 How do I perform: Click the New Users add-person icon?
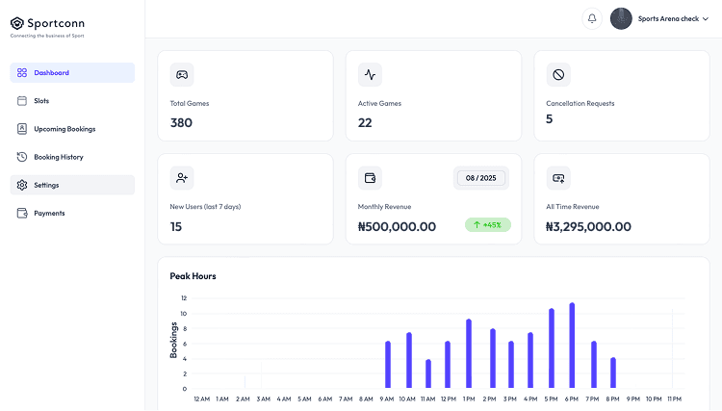pyautogui.click(x=182, y=178)
